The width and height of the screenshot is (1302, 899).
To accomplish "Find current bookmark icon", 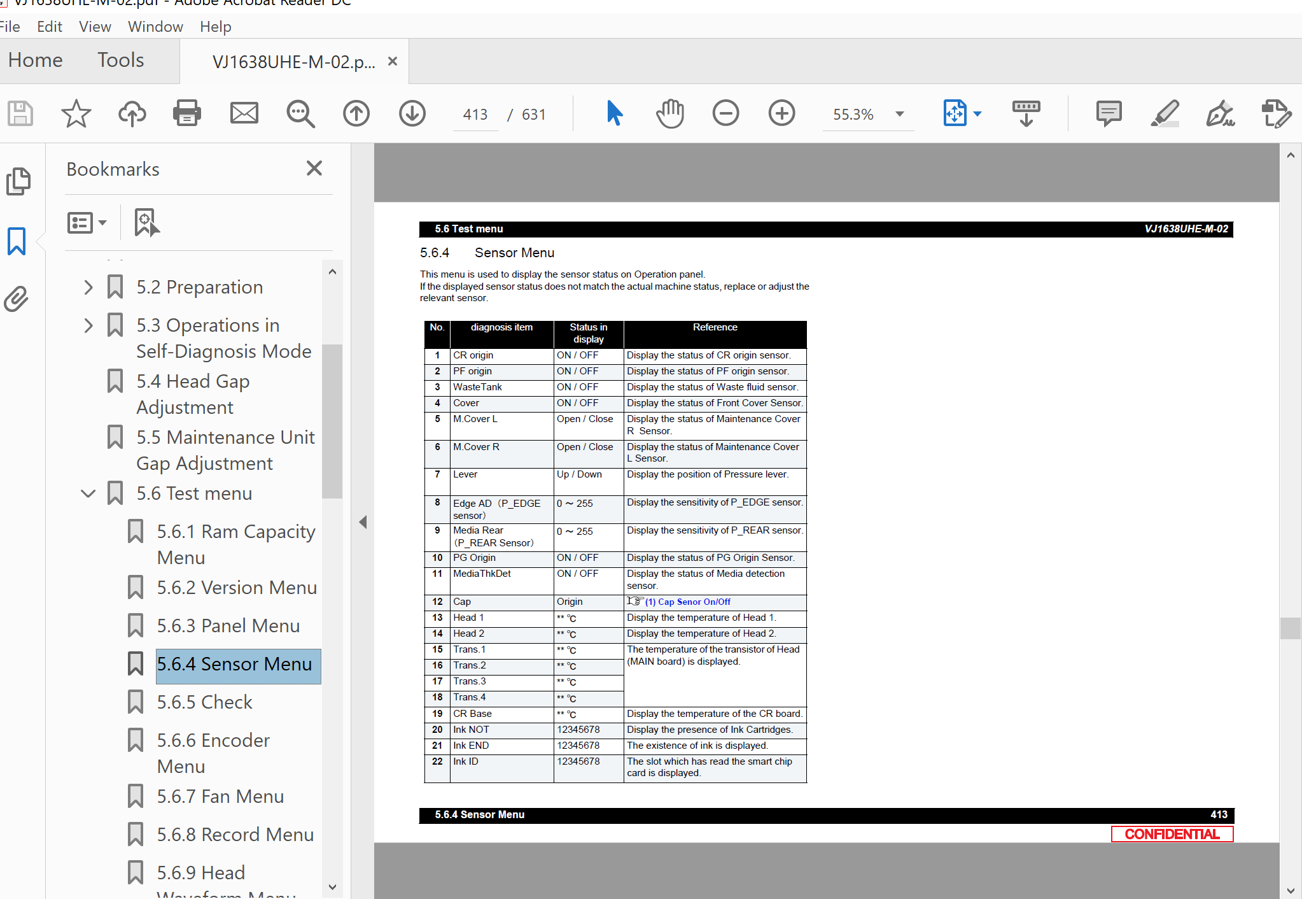I will 147,222.
